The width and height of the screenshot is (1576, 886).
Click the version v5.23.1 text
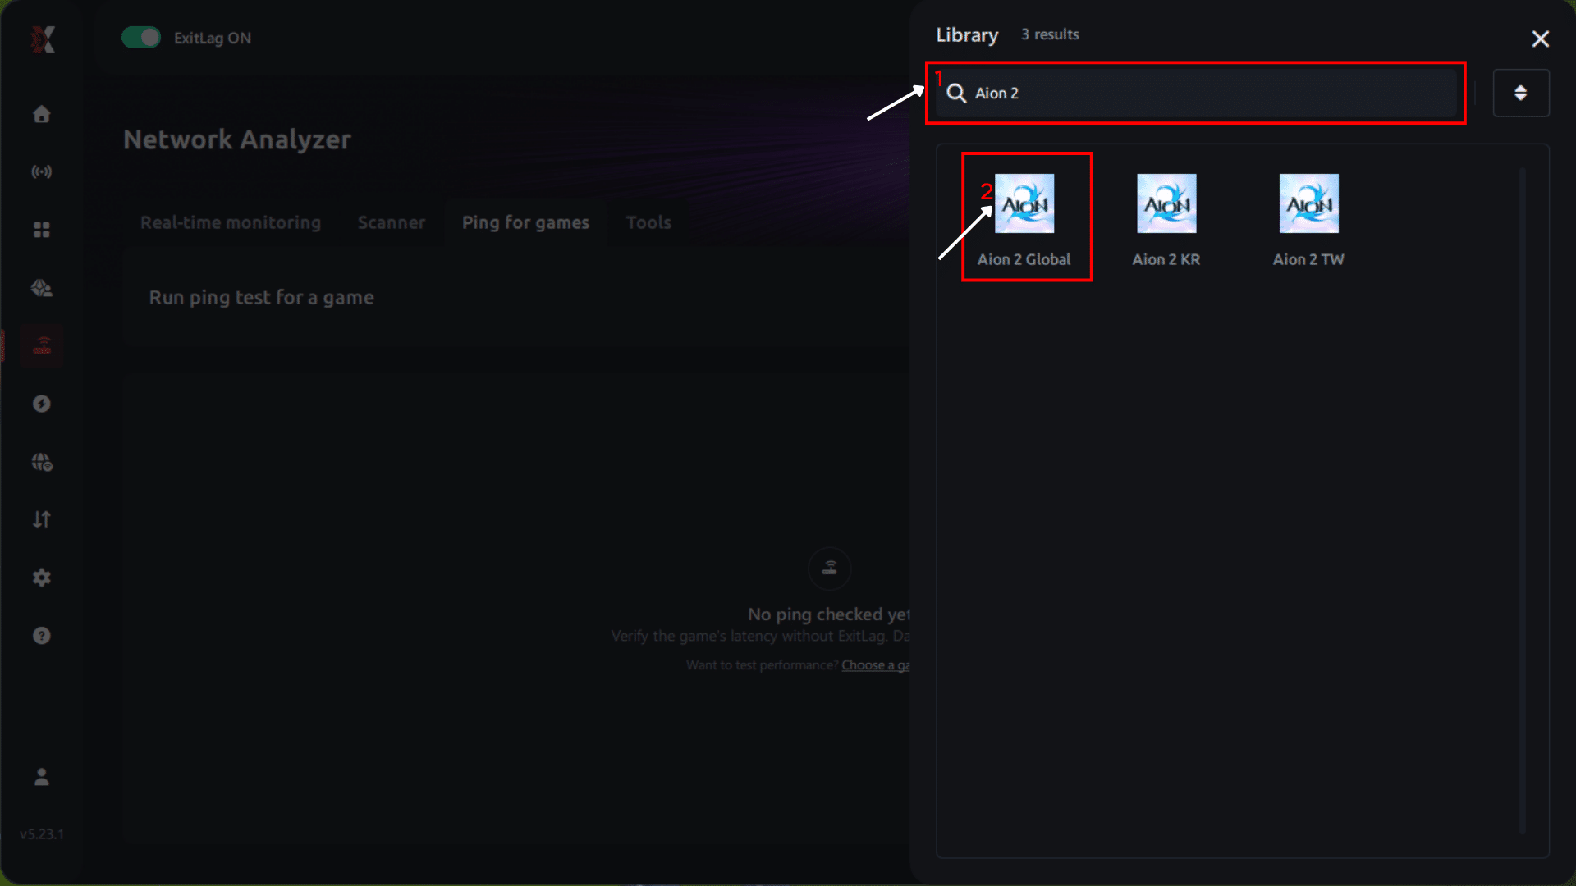coord(42,834)
